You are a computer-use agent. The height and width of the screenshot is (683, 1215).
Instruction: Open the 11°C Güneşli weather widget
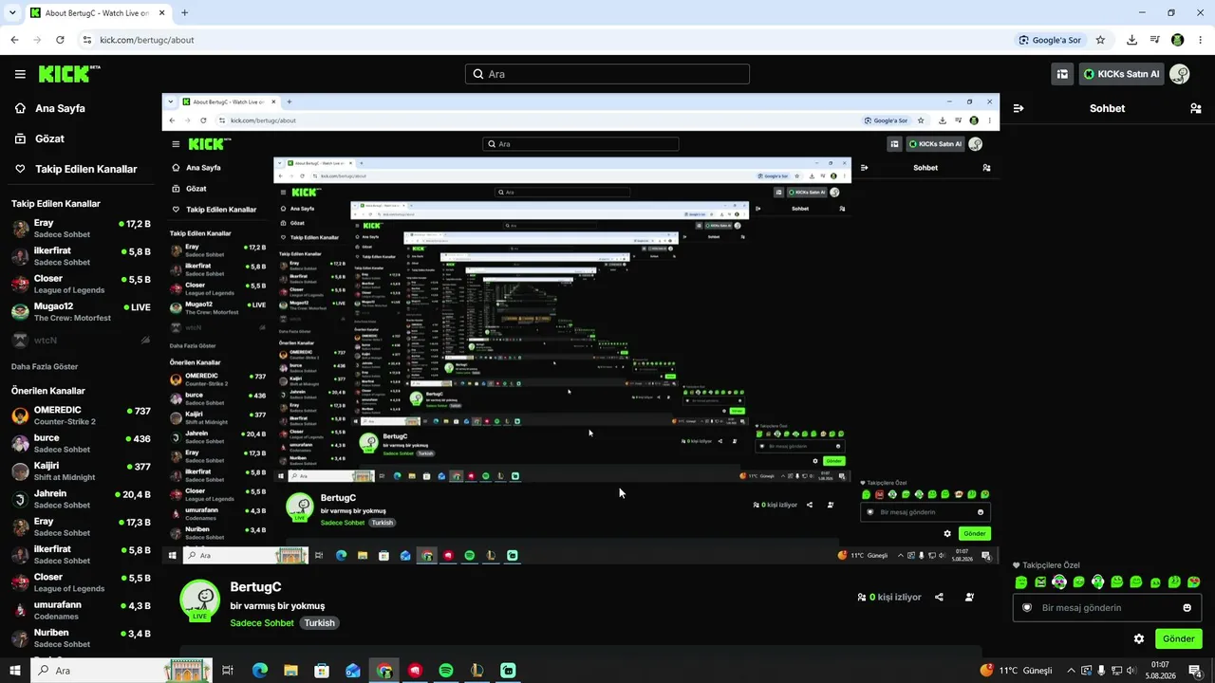[1016, 671]
